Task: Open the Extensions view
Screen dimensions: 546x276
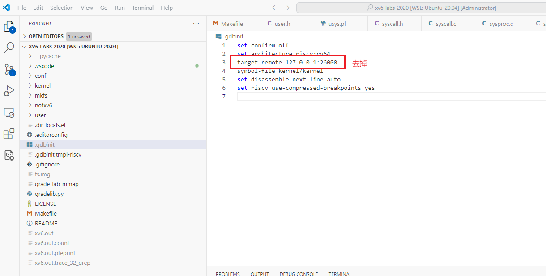Action: (9, 134)
